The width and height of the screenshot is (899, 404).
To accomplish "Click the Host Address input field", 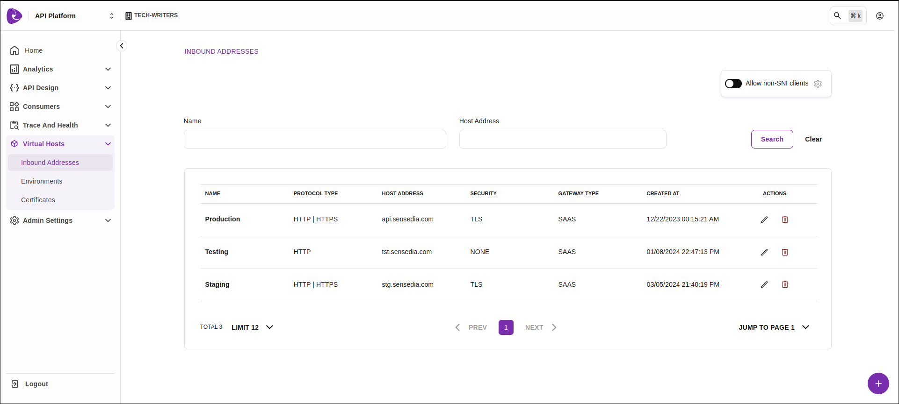I will [562, 139].
